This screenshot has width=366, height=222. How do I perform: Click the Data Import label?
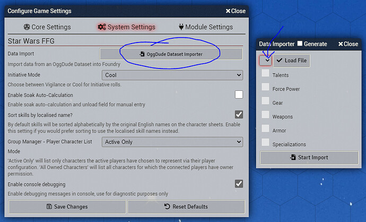click(21, 54)
